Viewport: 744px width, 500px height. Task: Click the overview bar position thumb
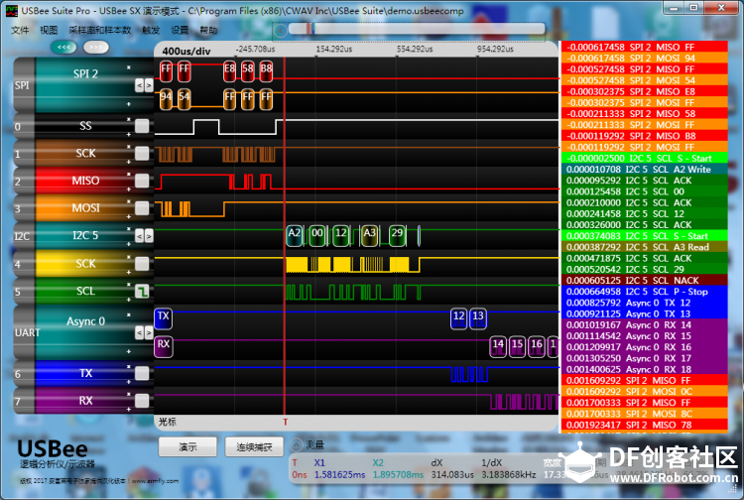pyautogui.click(x=310, y=29)
